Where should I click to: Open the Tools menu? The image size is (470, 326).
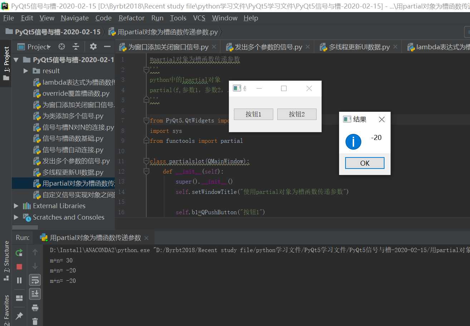click(178, 18)
